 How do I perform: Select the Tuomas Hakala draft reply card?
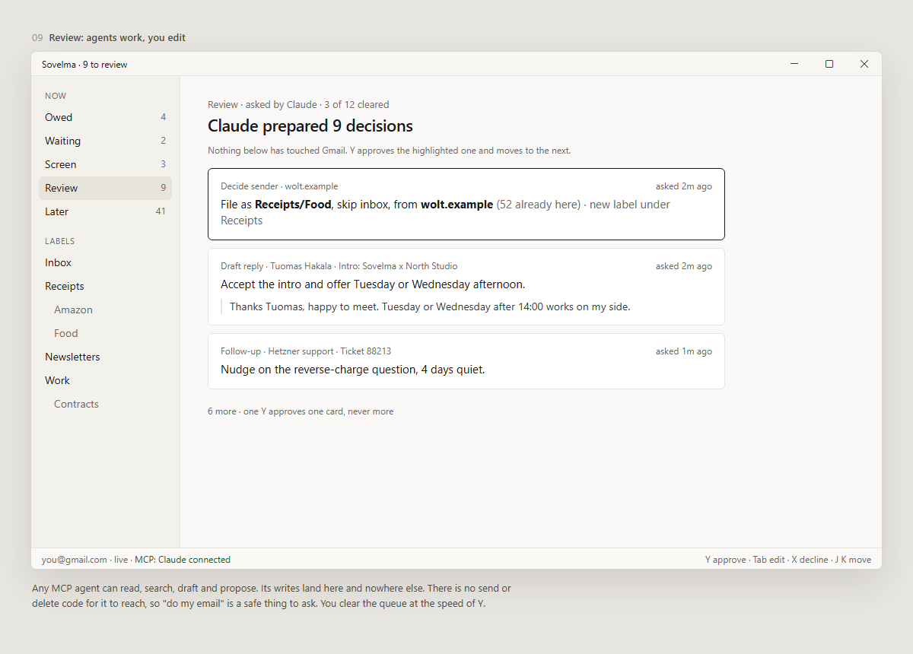466,287
